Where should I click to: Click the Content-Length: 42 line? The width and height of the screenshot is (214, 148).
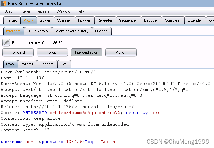point(25,130)
